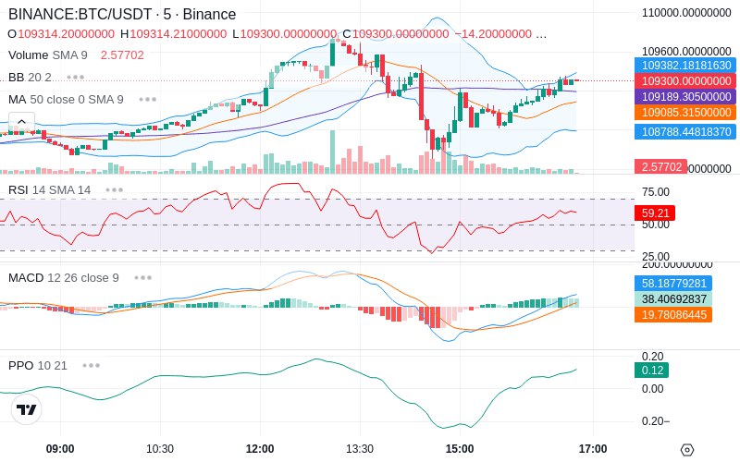740x462 pixels.
Task: Click lower Bollinger label 108788.44818370
Action: click(x=685, y=131)
